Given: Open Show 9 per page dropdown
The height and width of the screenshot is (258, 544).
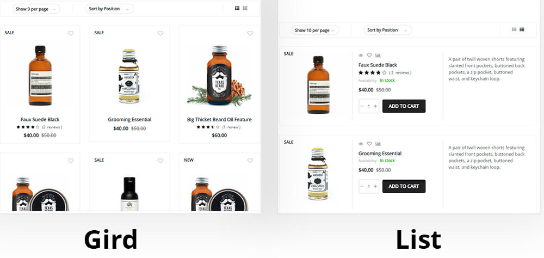Looking at the screenshot, I should tap(36, 9).
